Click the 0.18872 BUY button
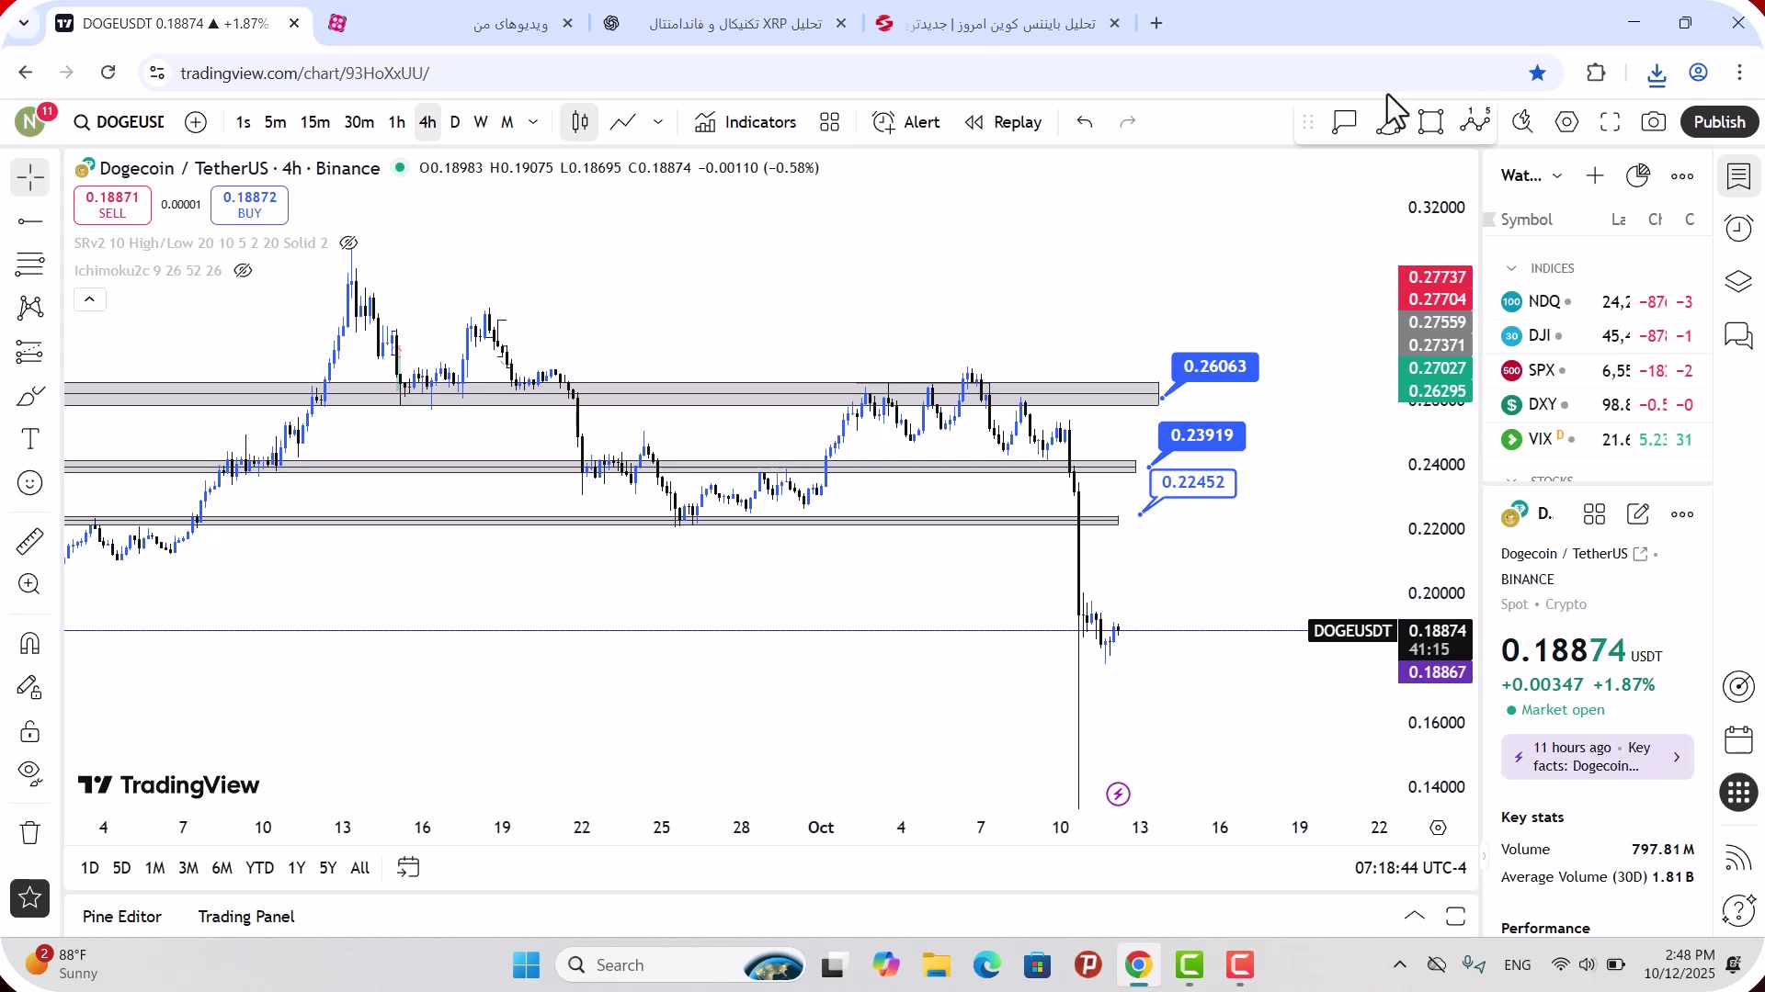Viewport: 1765px width, 992px height. [x=249, y=205]
